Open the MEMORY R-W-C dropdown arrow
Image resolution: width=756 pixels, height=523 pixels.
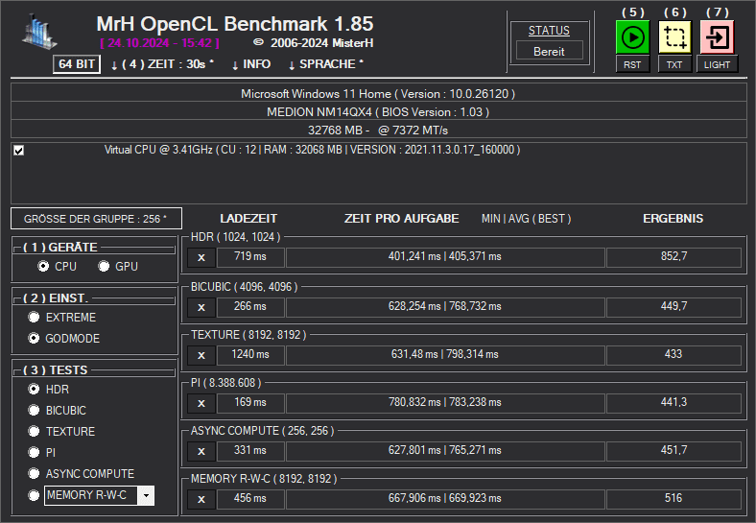(146, 495)
